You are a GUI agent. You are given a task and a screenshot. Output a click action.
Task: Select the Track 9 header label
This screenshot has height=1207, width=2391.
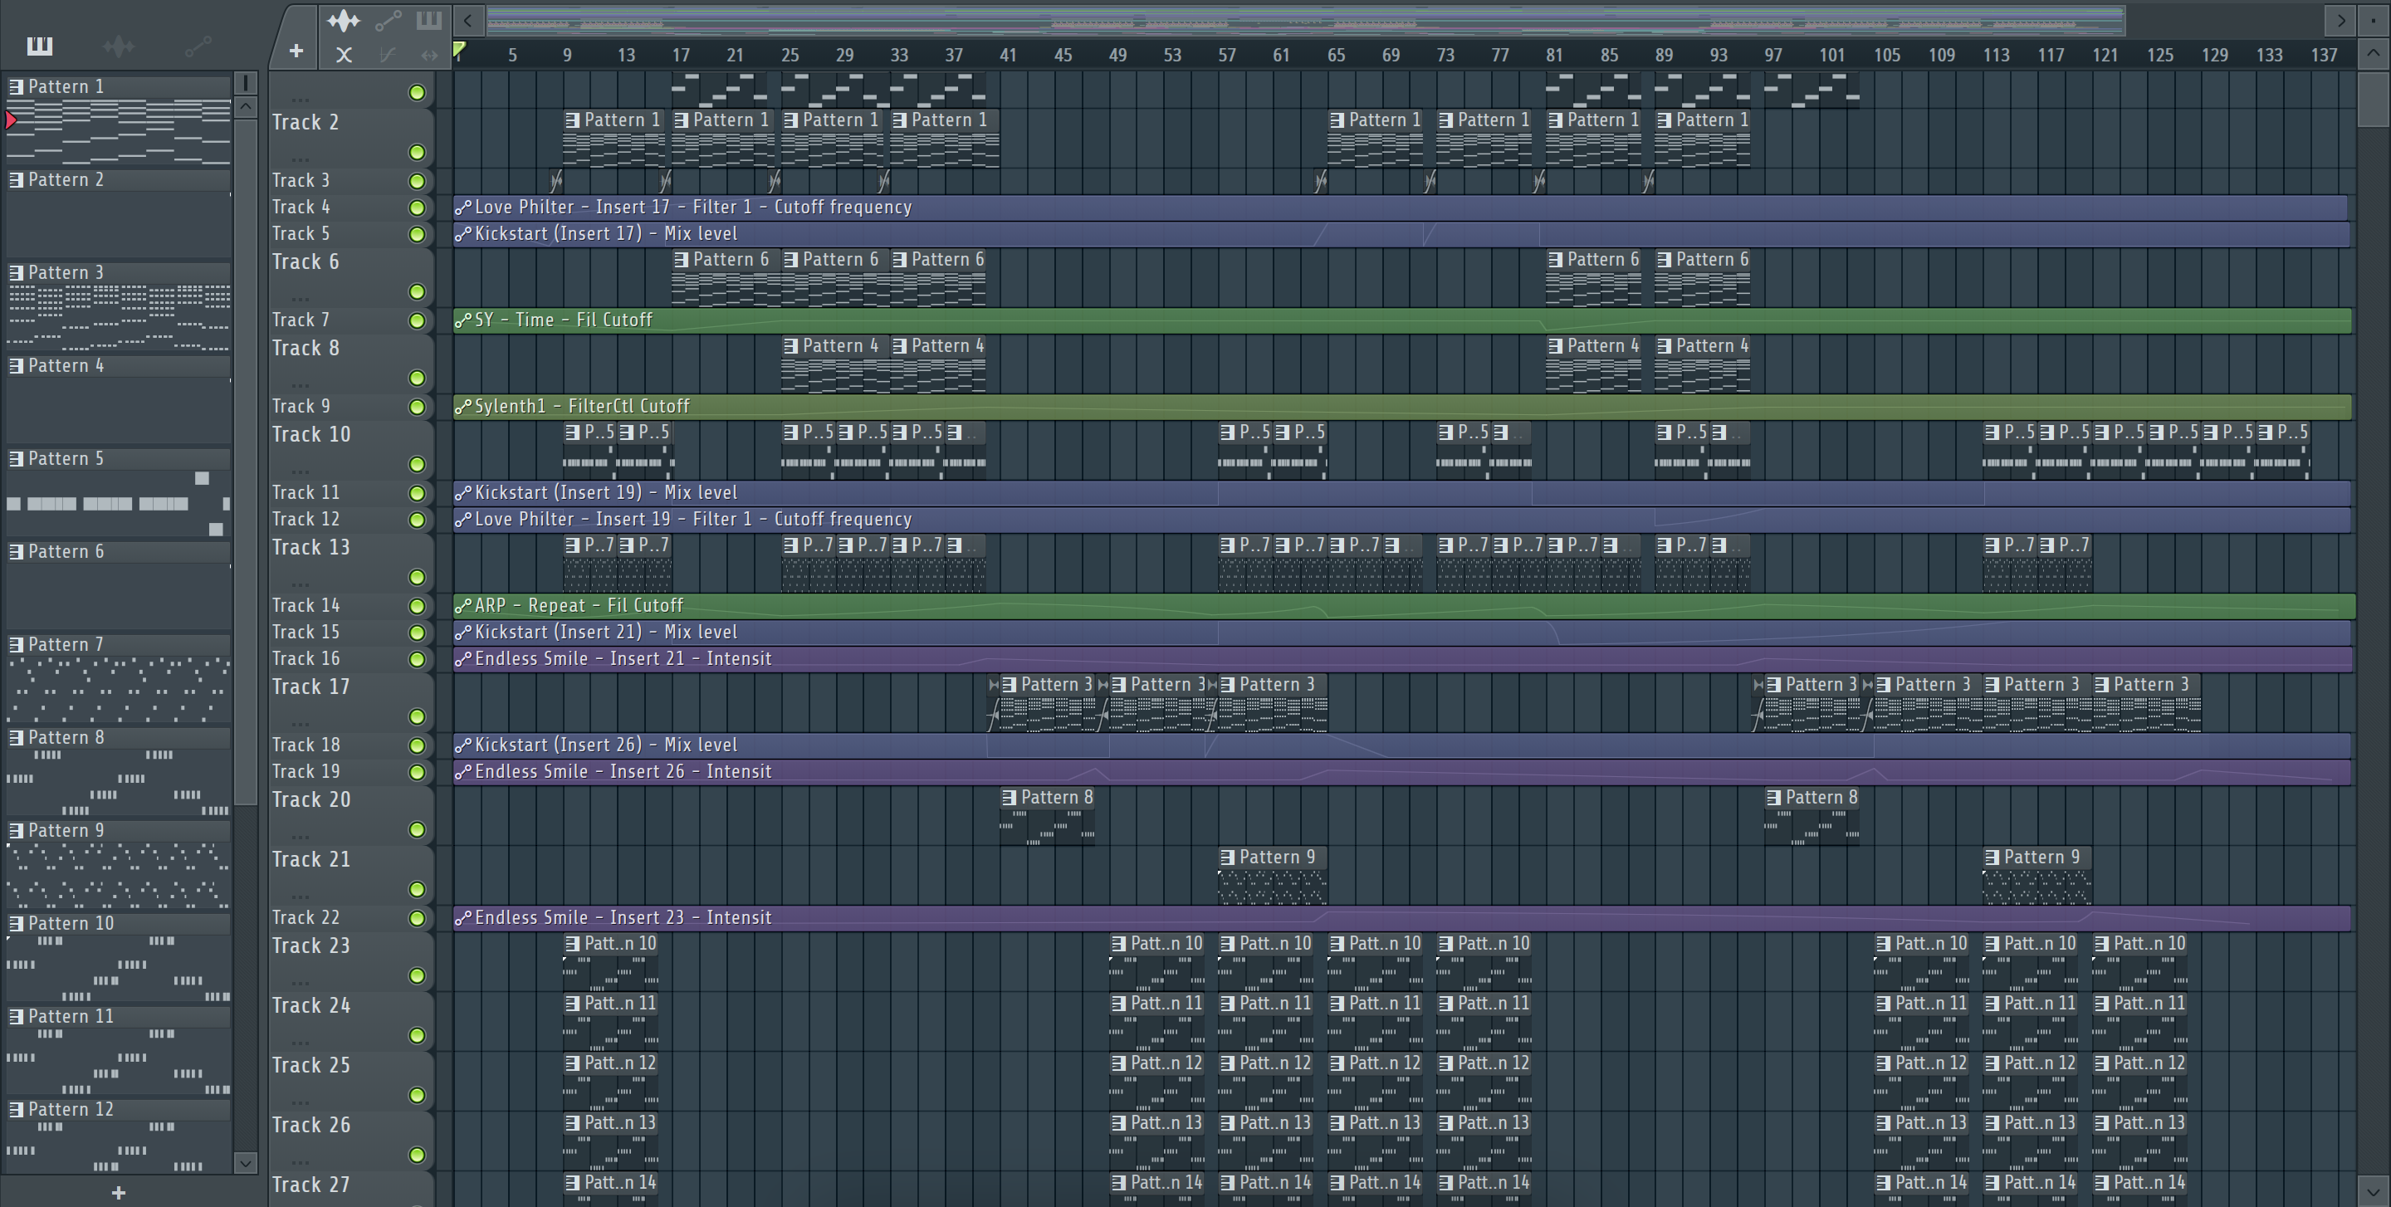[x=301, y=407]
